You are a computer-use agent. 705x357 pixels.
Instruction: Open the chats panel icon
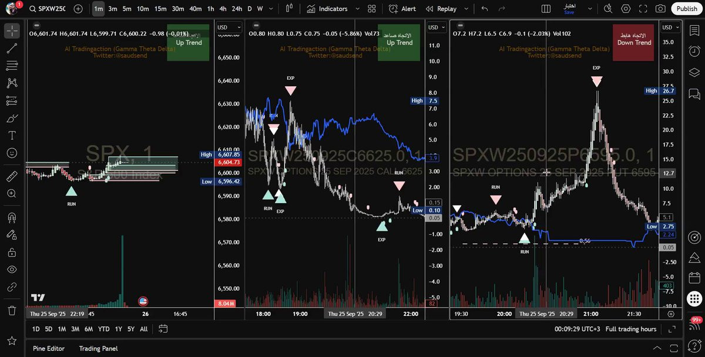pyautogui.click(x=694, y=93)
